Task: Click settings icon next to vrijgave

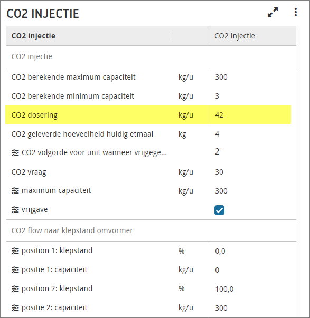Action: (15, 210)
